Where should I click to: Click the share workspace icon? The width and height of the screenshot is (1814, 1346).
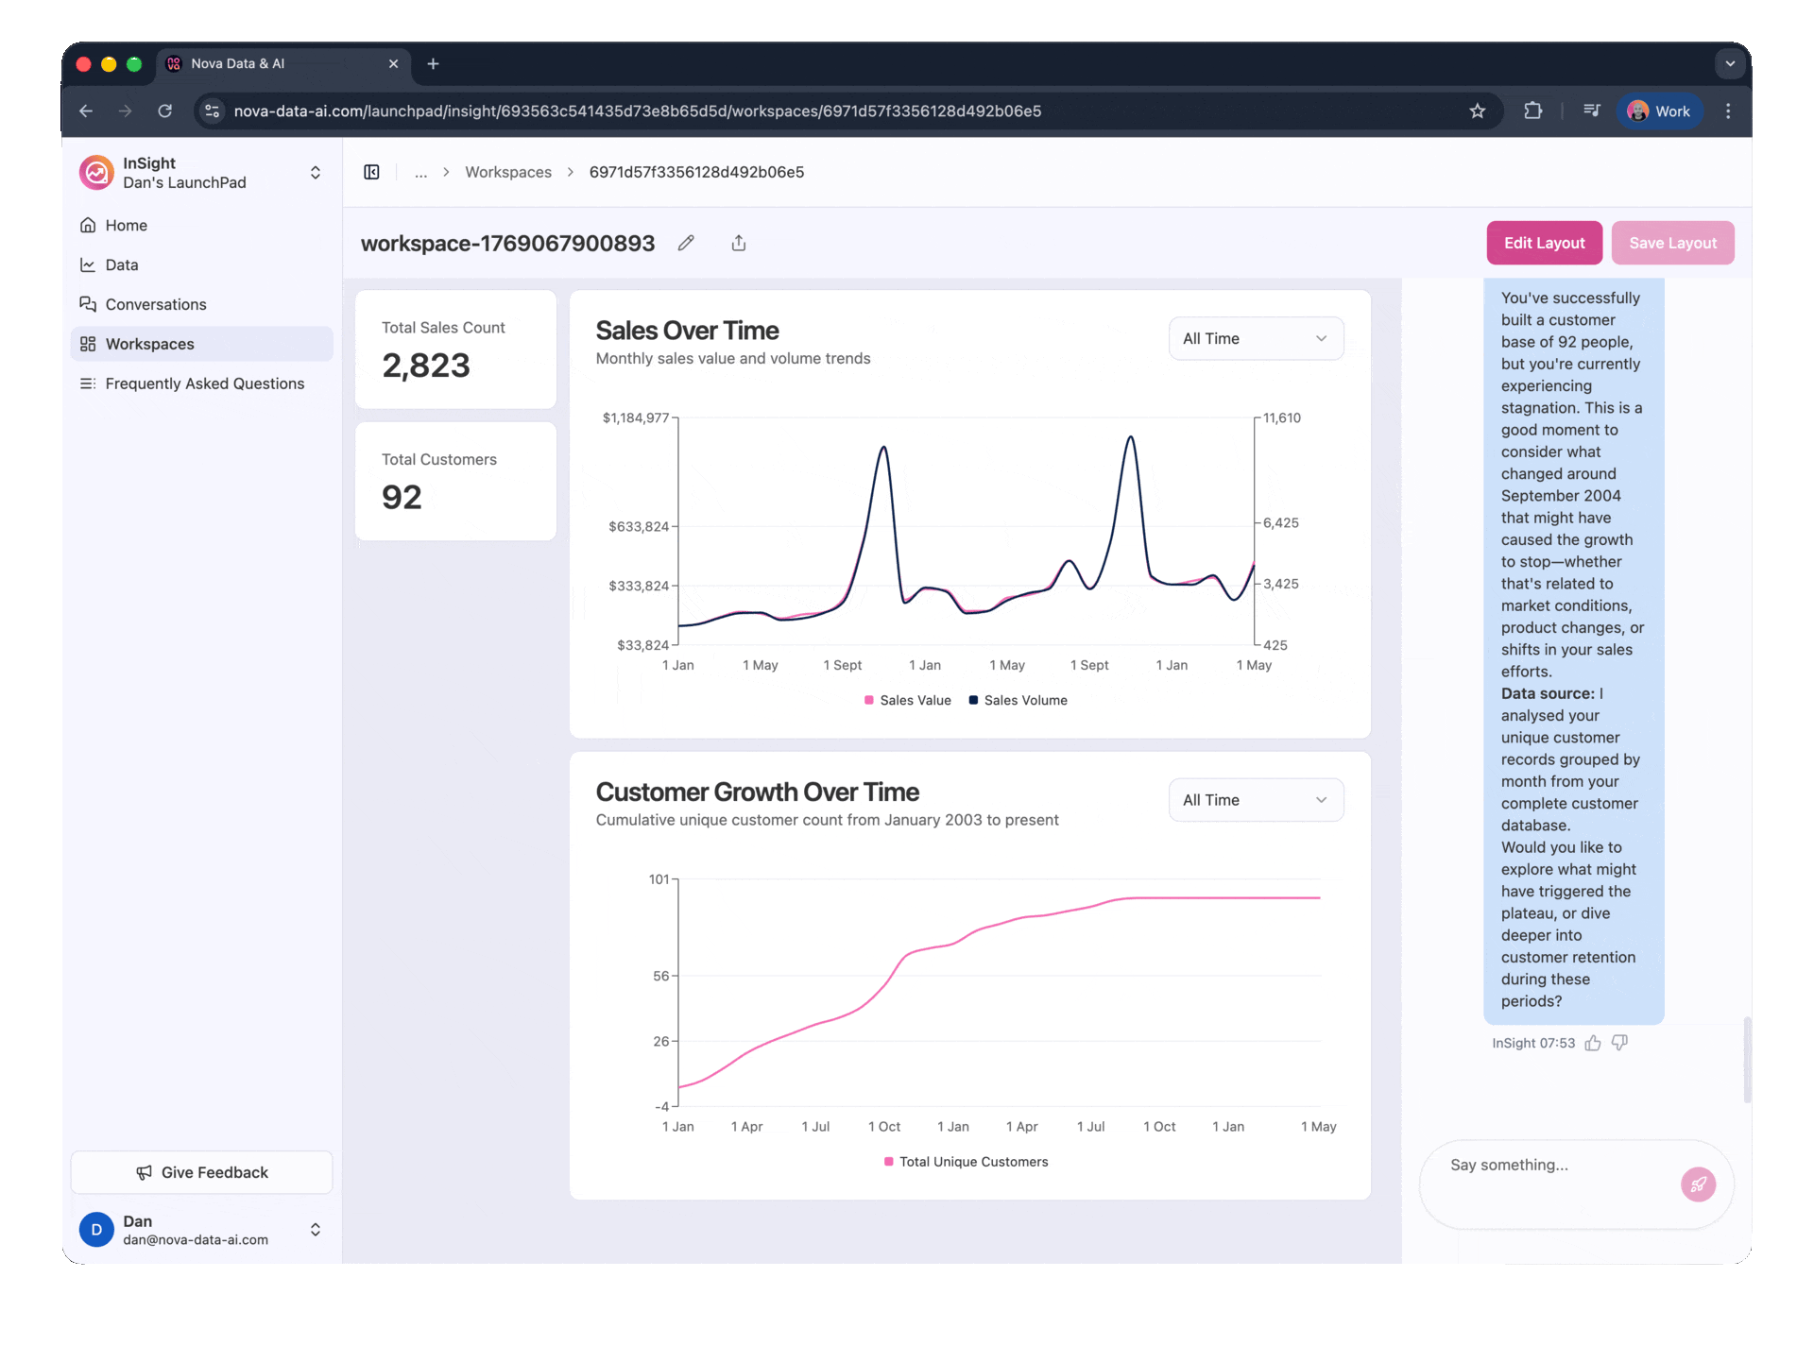pyautogui.click(x=739, y=244)
